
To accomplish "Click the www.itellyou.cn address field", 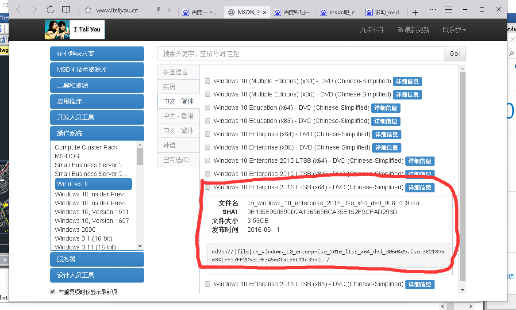I will click(117, 10).
